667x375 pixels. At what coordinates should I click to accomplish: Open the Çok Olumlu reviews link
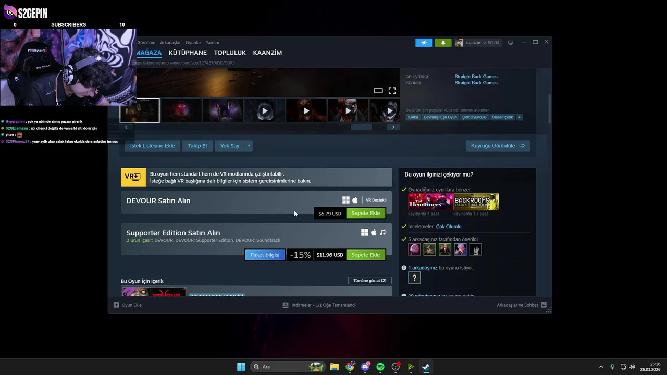(449, 227)
